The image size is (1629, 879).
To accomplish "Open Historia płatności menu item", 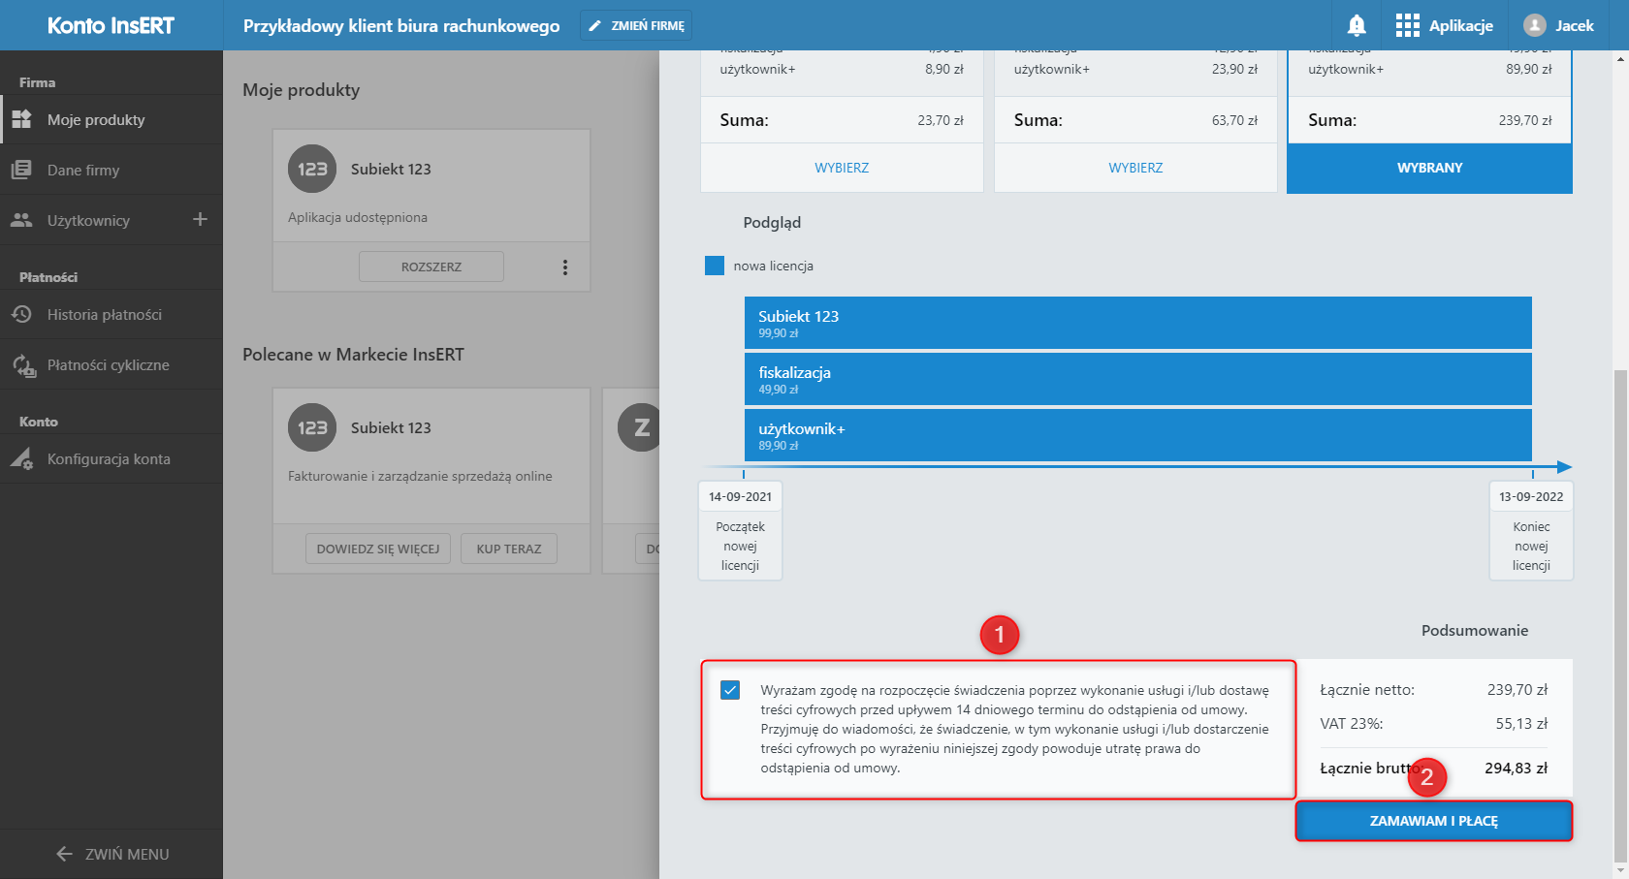I will point(112,314).
